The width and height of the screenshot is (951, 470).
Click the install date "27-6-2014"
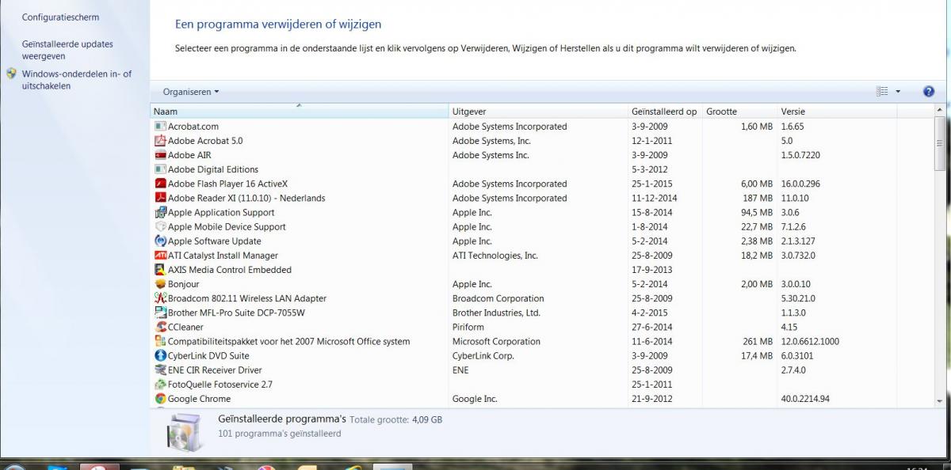[651, 327]
